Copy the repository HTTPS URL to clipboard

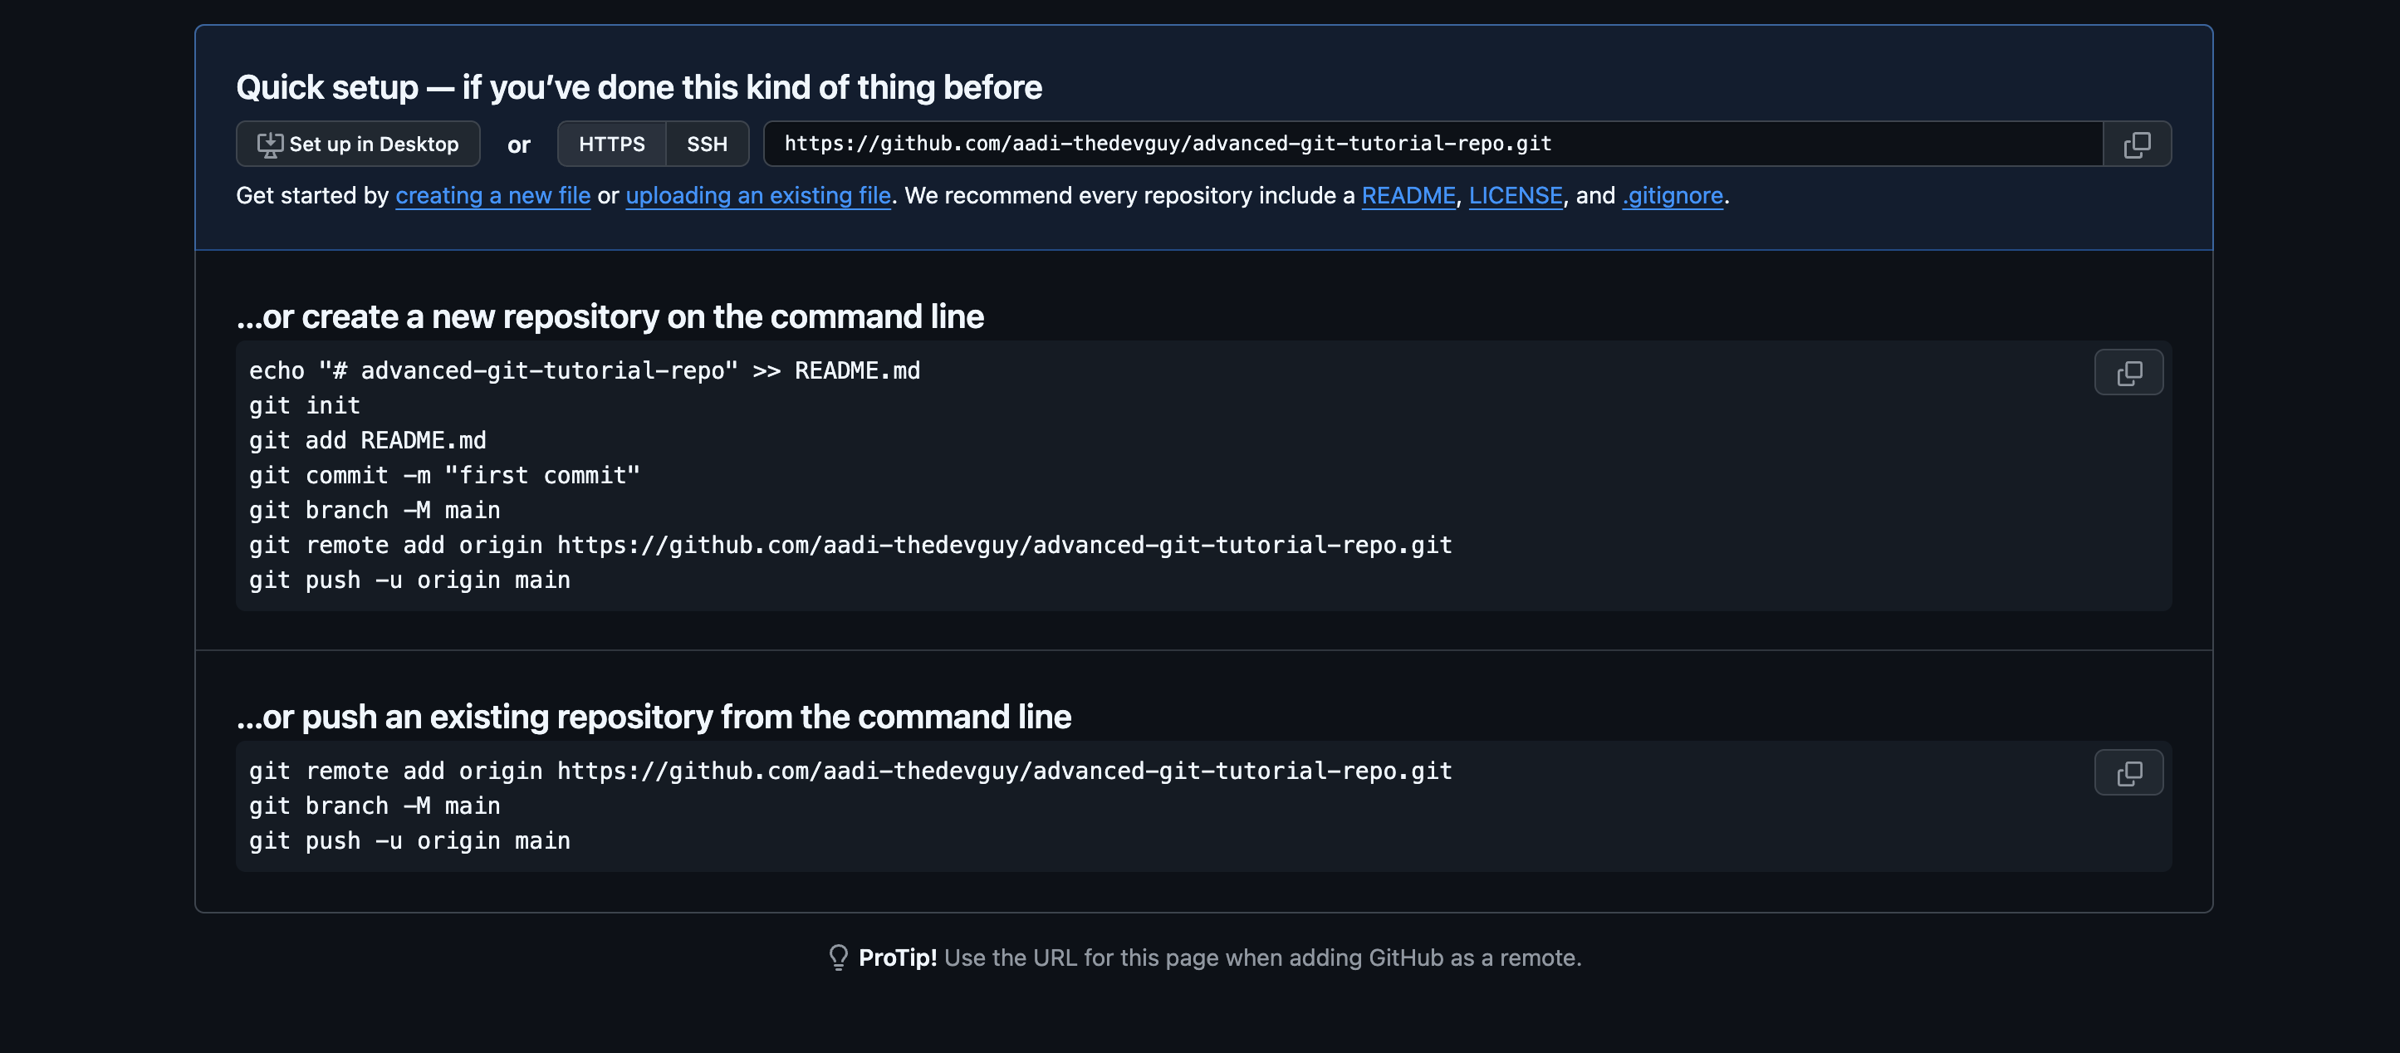2137,144
